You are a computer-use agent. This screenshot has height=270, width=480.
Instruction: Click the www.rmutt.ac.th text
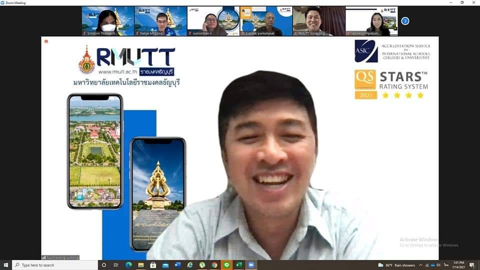pos(118,72)
